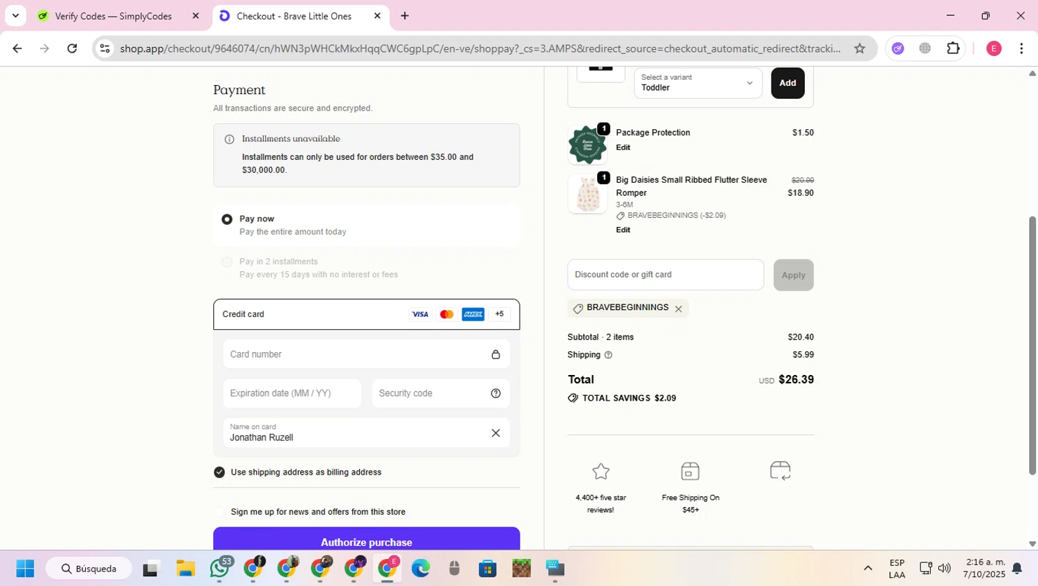Screen dimensions: 1038x586
Task: Open Microsoft Edge from the taskbar
Action: coord(420,569)
